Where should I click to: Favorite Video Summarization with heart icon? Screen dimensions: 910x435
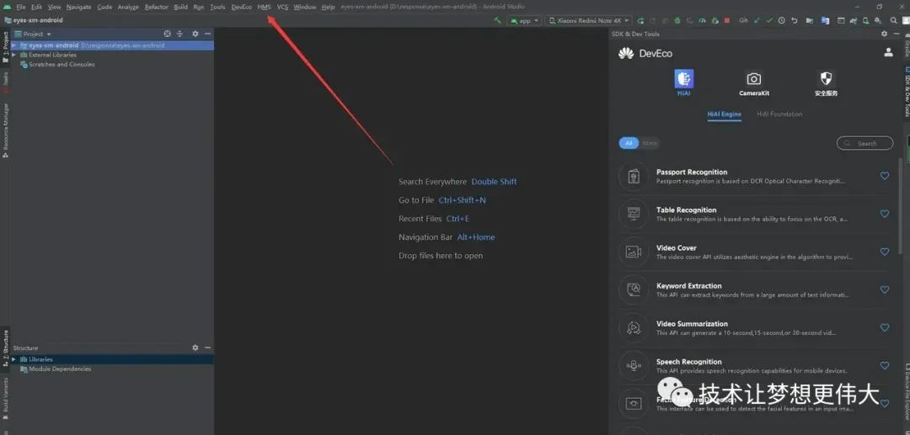pyautogui.click(x=885, y=327)
